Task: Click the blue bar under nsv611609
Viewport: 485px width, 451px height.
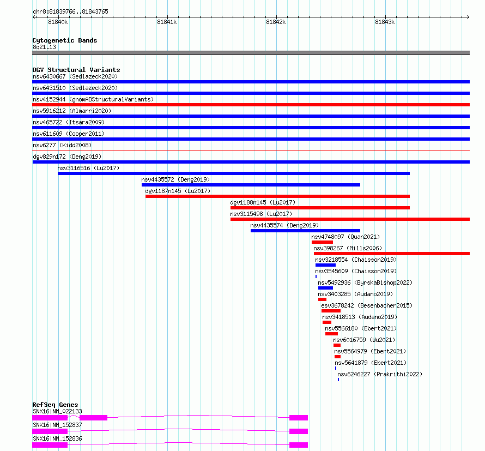Action: click(251, 139)
